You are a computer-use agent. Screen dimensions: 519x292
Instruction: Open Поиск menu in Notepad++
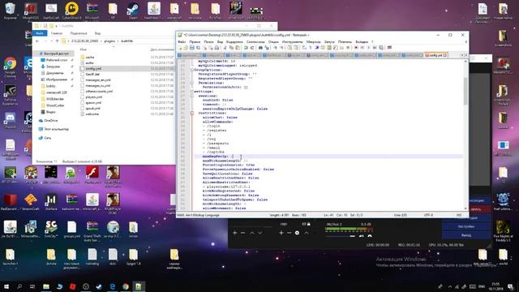pyautogui.click(x=208, y=42)
